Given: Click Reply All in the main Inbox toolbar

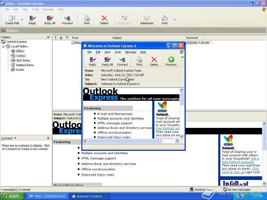Looking at the screenshot, I should pyautogui.click(x=50, y=20).
